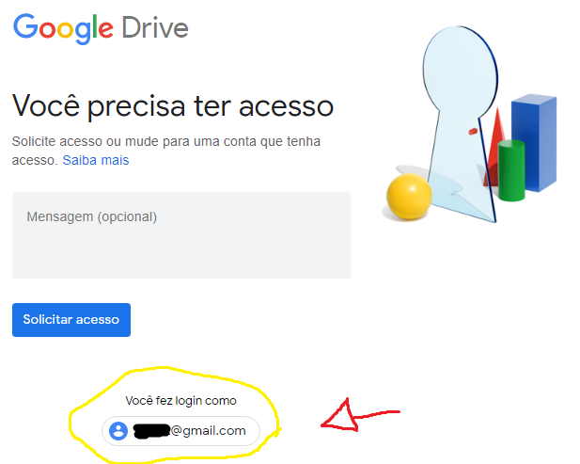This screenshot has width=580, height=464.
Task: Click the Solicitar acesso button
Action: [x=71, y=320]
